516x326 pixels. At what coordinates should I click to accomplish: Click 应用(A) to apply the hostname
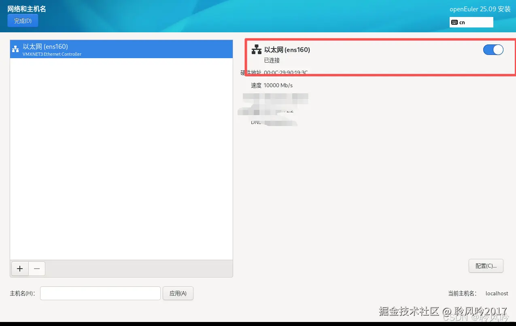178,293
